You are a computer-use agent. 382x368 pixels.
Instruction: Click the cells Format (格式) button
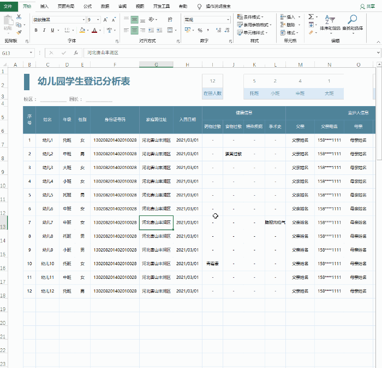click(289, 32)
